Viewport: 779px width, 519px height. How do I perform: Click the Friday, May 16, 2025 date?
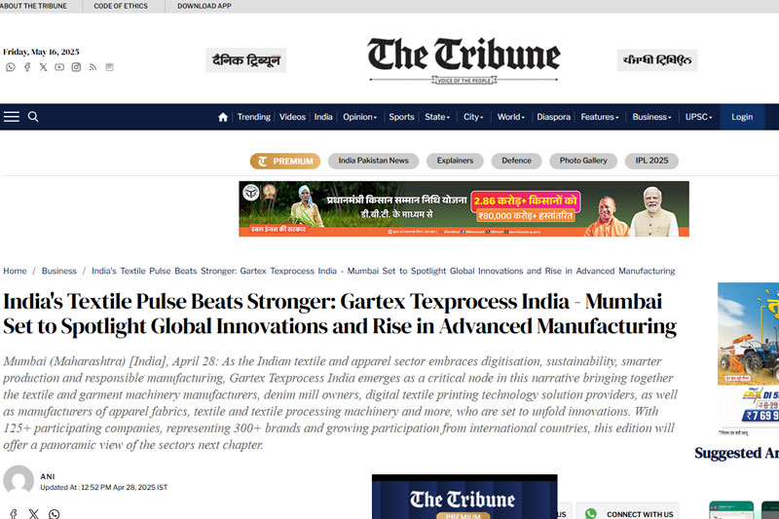(x=41, y=52)
